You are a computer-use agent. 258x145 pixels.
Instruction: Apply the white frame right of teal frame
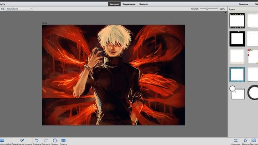(x=253, y=75)
